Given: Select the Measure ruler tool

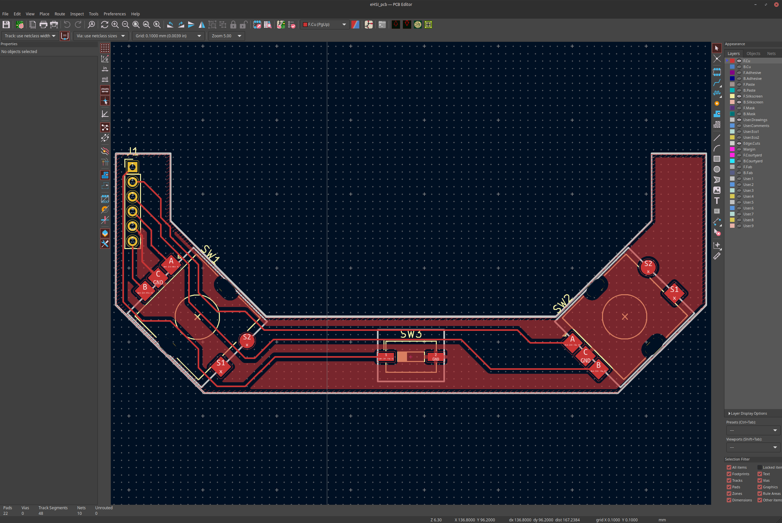Looking at the screenshot, I should [x=717, y=256].
